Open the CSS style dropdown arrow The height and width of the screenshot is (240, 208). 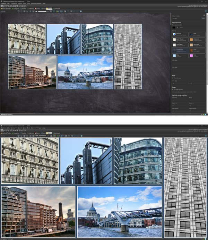pos(205,72)
